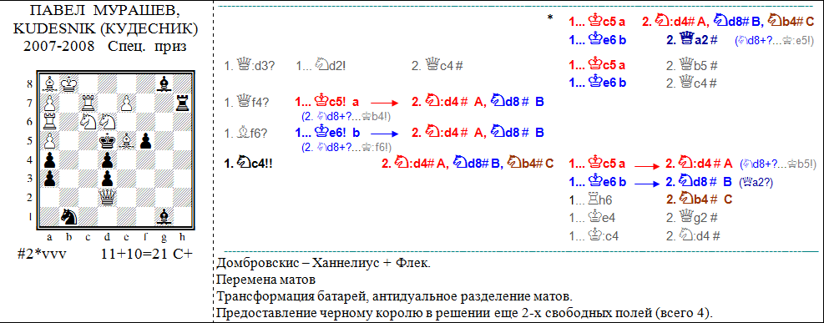Select the white knight on c6
This screenshot has height=323, width=824.
click(x=87, y=121)
